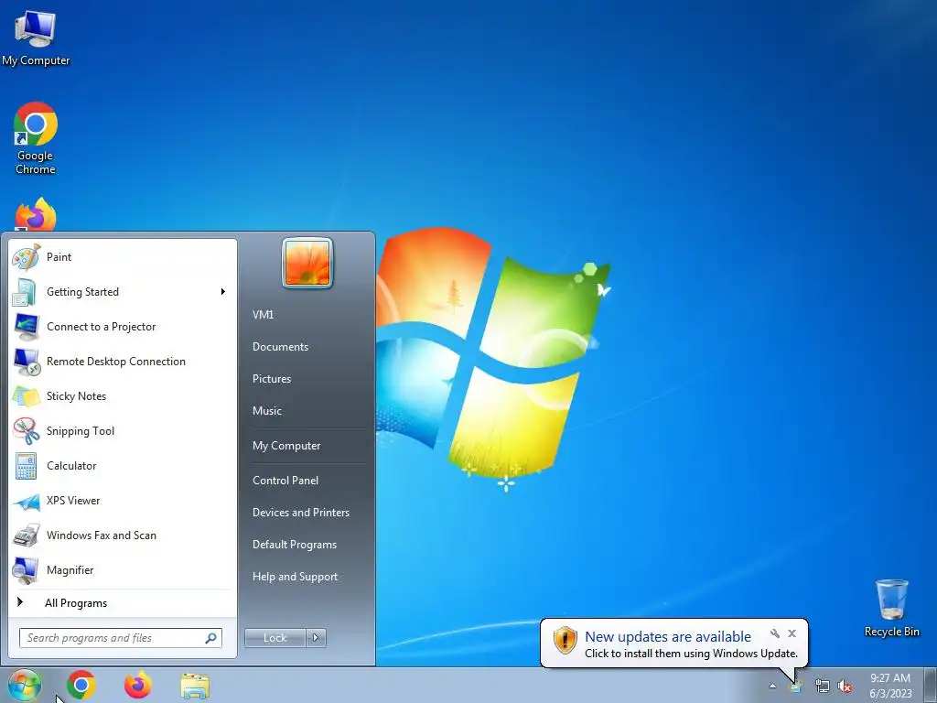Click the update shield icon in balloon

point(565,640)
